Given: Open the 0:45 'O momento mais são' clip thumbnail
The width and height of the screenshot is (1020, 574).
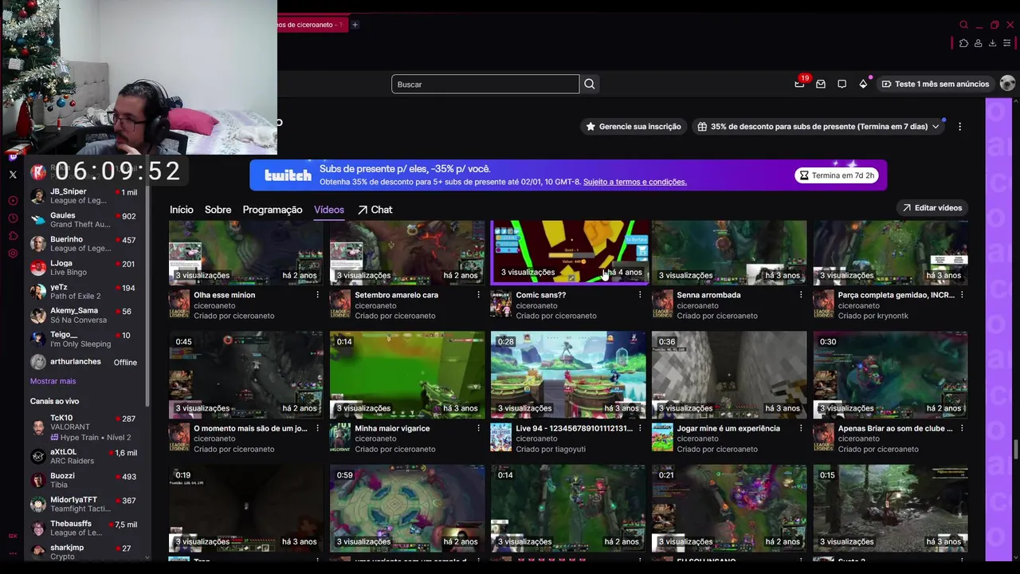Looking at the screenshot, I should (246, 375).
